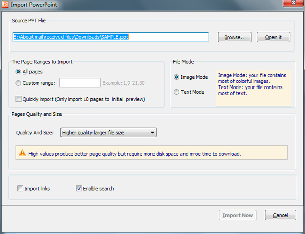305x234 pixels.
Task: Enable the Quickly import checkbox
Action: pyautogui.click(x=18, y=99)
